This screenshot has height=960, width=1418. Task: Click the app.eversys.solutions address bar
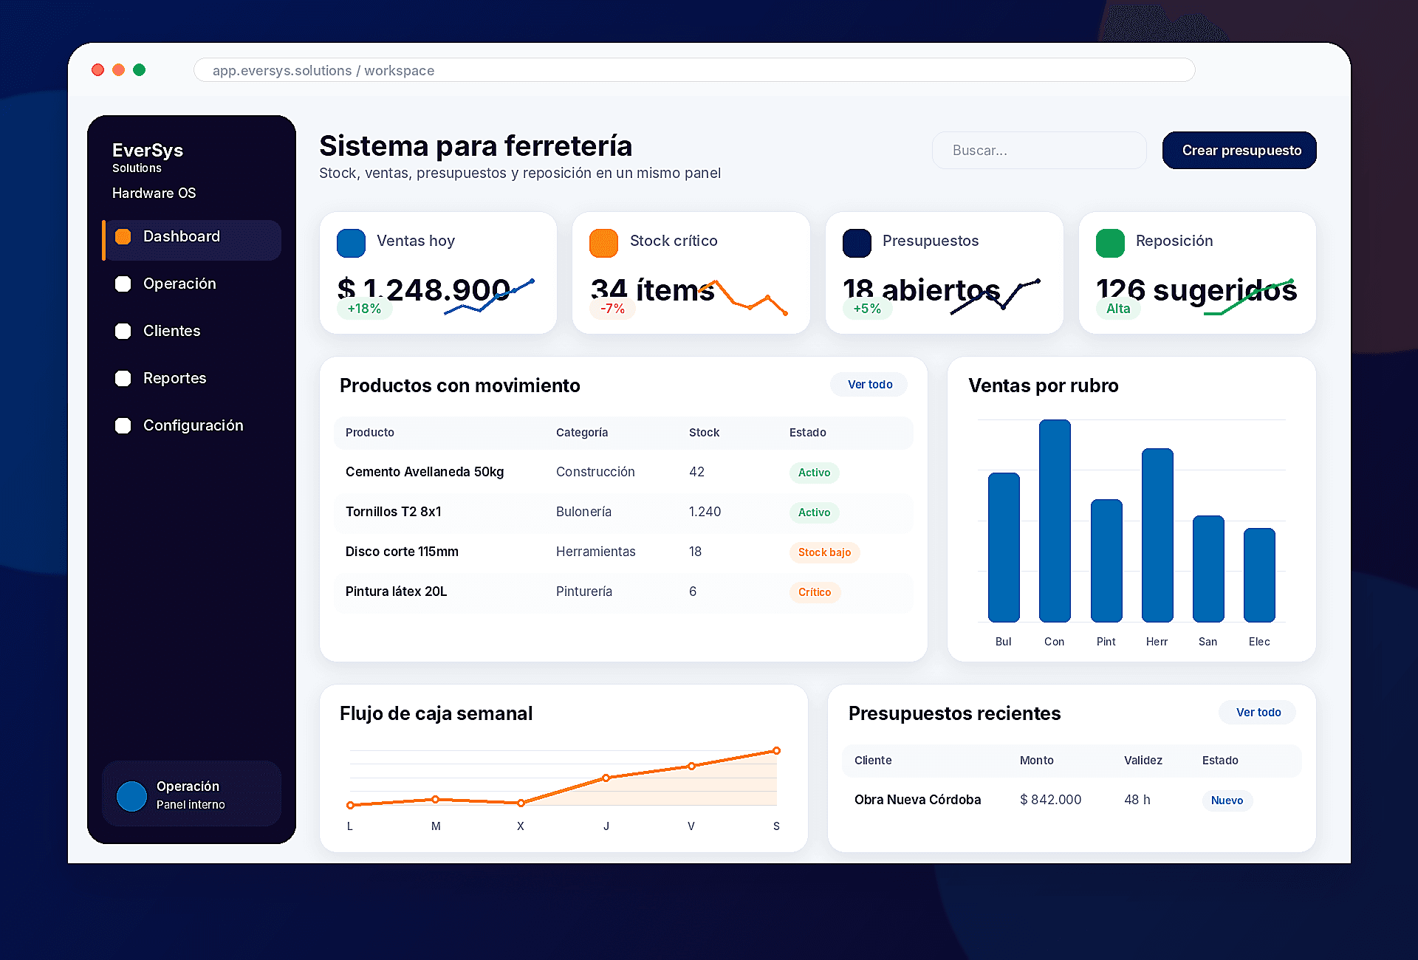click(694, 70)
